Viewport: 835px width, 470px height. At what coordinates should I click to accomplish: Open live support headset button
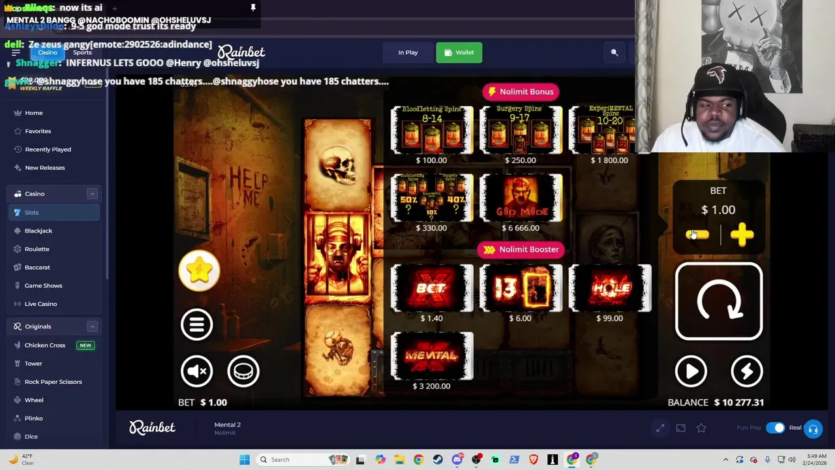click(x=813, y=429)
